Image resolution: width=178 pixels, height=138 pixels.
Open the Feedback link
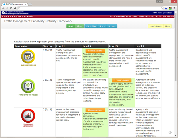(x=168, y=13)
